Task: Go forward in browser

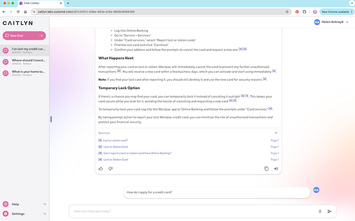Action: click(11, 12)
